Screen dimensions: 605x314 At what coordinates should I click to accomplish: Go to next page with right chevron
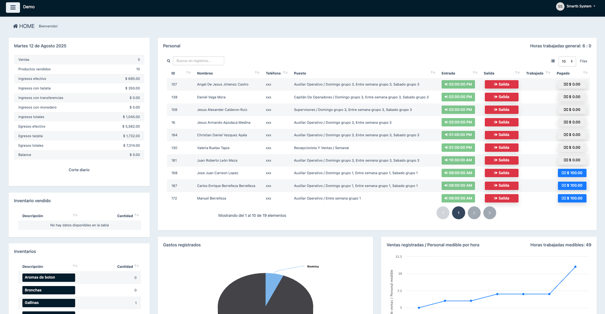[490, 213]
